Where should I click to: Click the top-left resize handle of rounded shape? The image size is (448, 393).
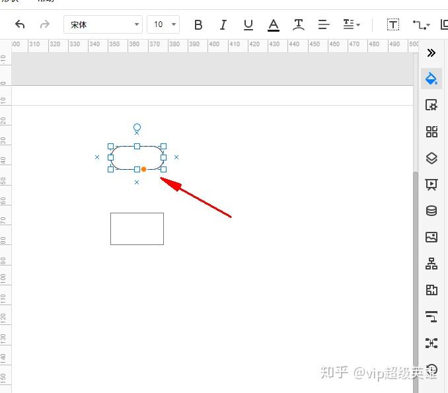pos(110,147)
